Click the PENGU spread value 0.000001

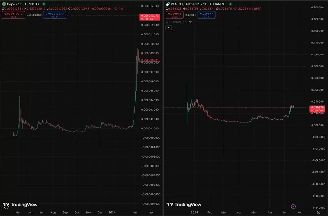click(191, 15)
